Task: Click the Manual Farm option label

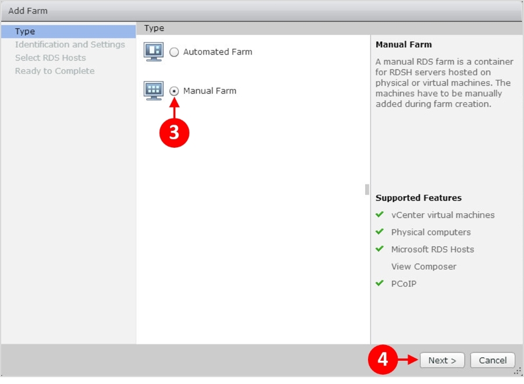Action: [x=210, y=91]
